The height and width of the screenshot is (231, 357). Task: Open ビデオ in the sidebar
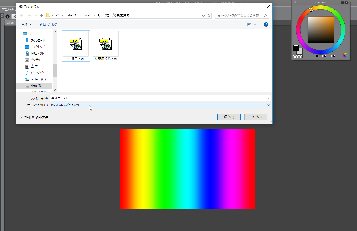click(x=31, y=66)
